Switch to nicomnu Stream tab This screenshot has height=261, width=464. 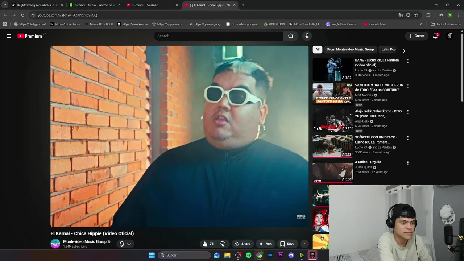(x=94, y=5)
